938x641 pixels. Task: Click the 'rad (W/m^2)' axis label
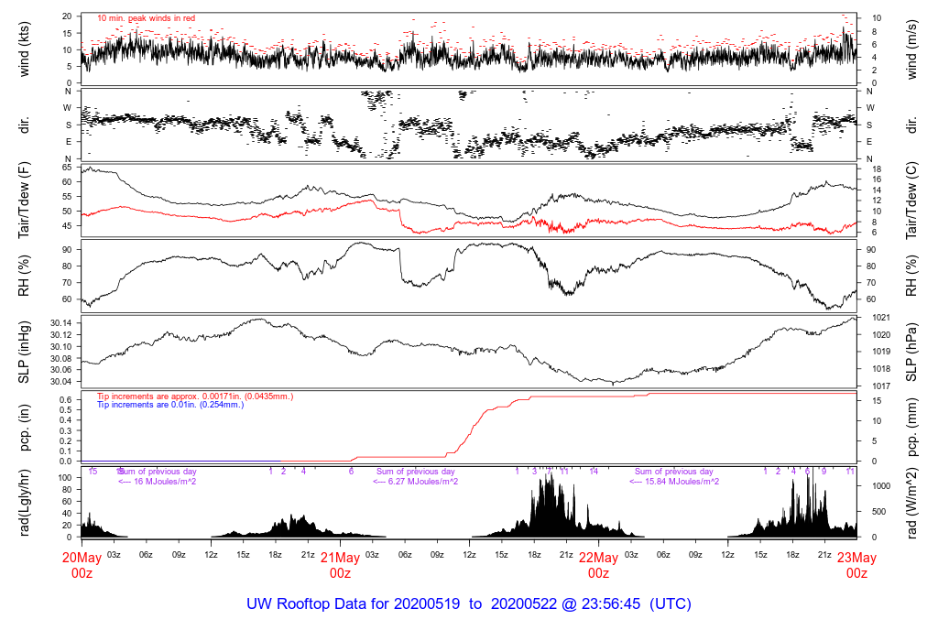pos(911,504)
